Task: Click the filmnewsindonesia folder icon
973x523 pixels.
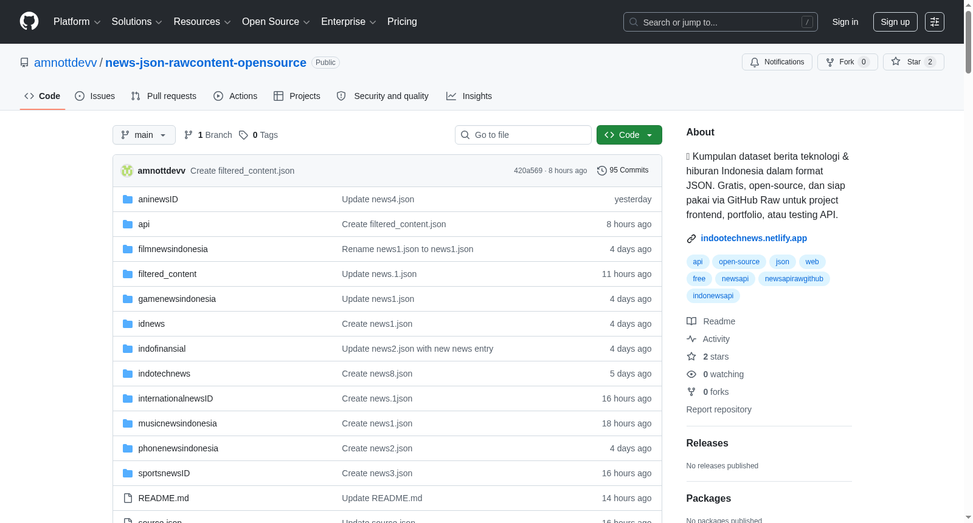Action: coord(128,249)
